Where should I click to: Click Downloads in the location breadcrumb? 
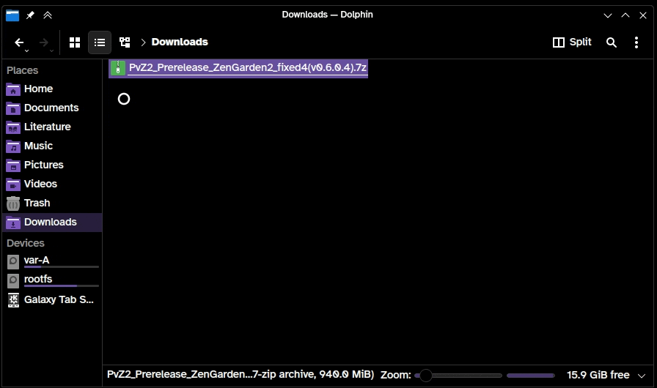pyautogui.click(x=180, y=42)
